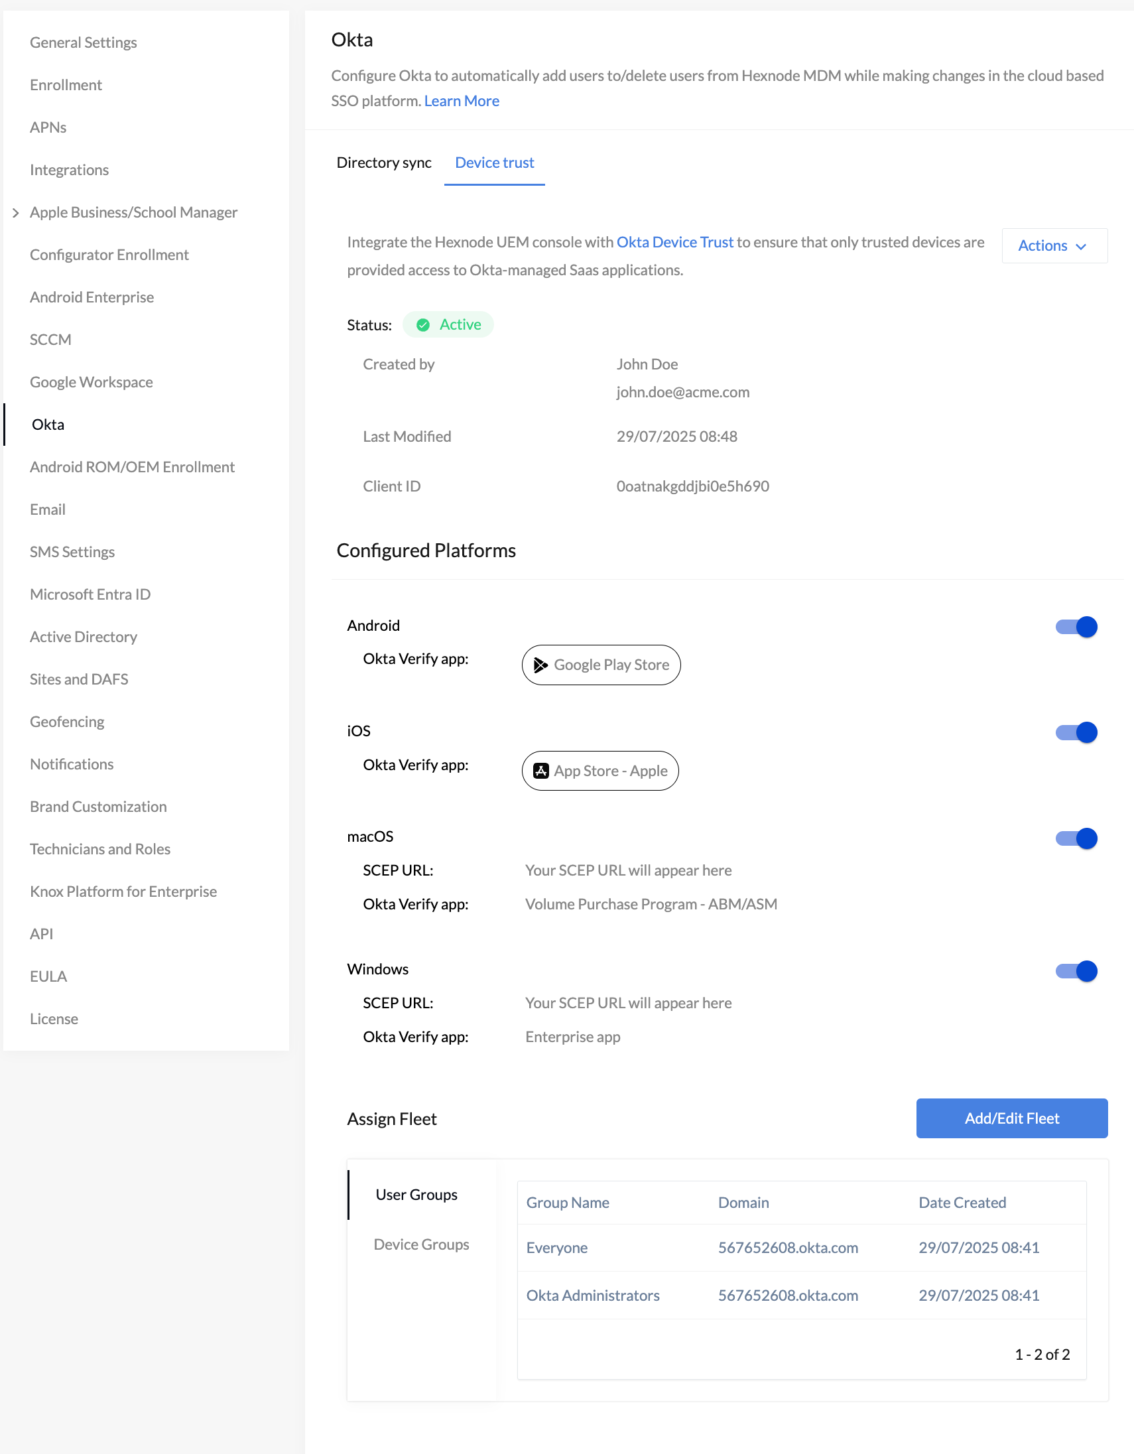
Task: Click the Add/Edit Fleet button
Action: point(1011,1118)
